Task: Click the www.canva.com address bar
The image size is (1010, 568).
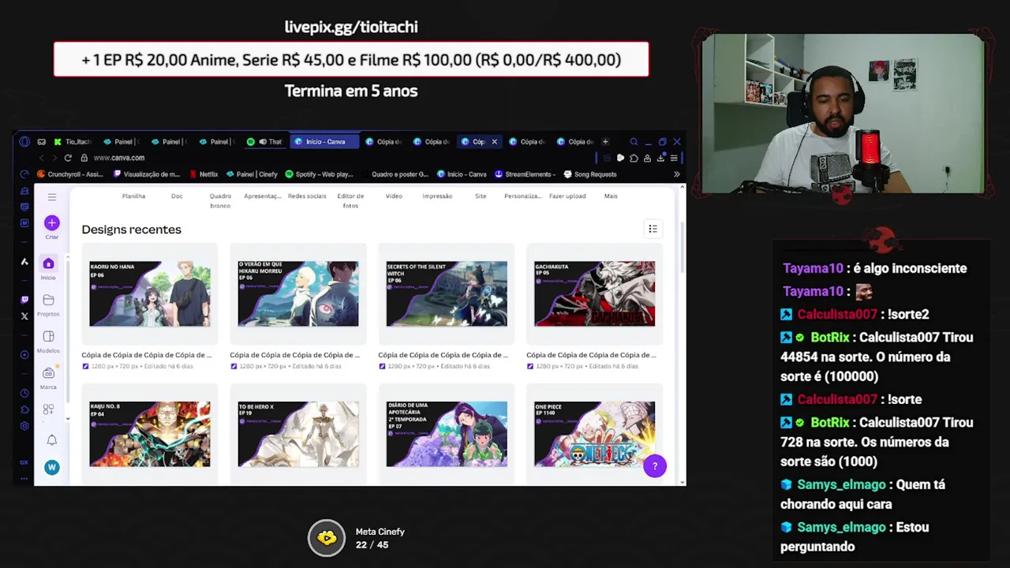Action: [x=118, y=158]
